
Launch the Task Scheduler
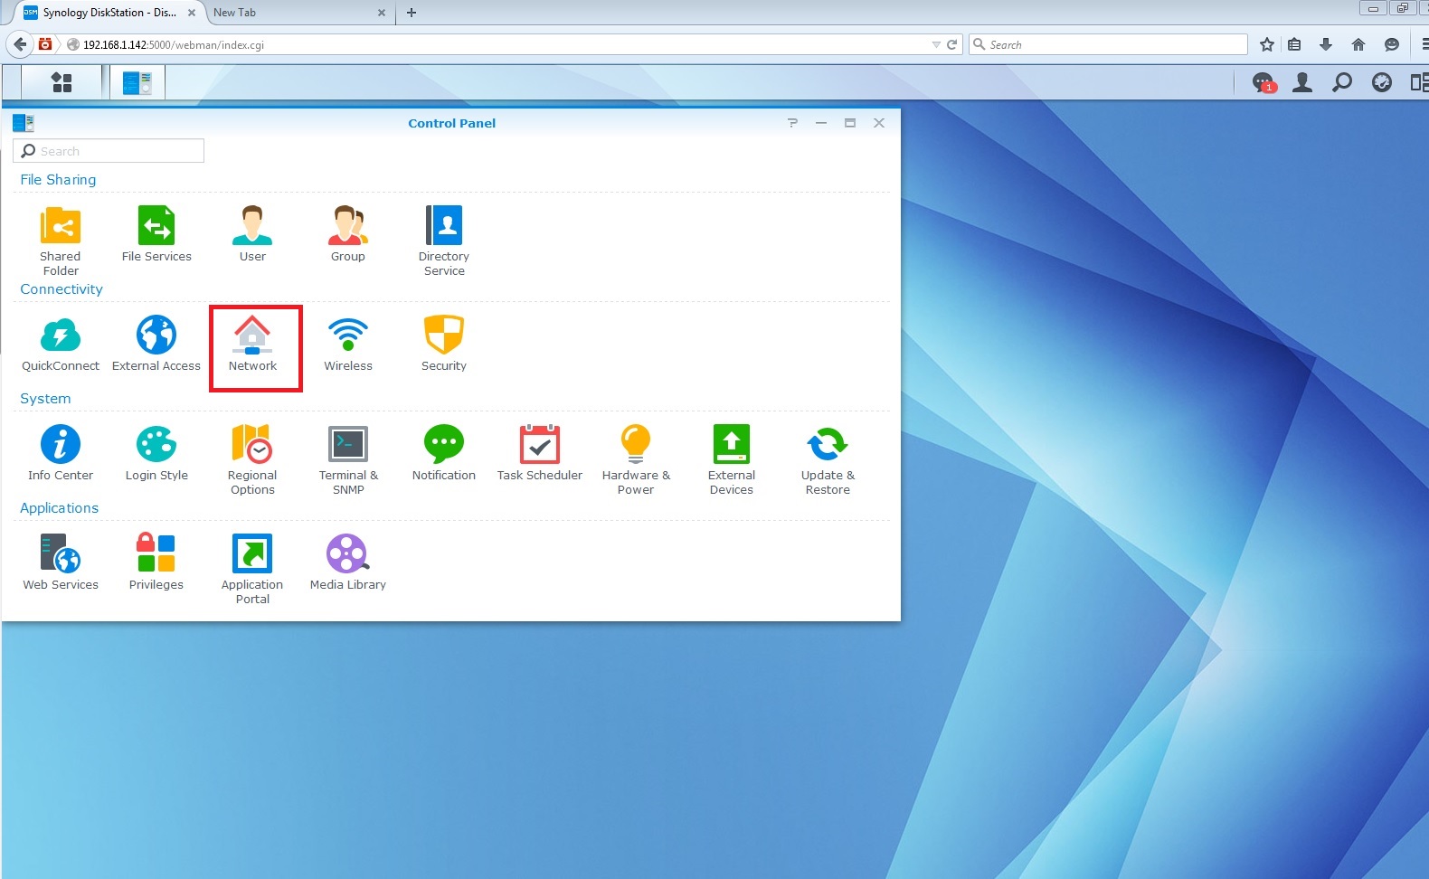[539, 454]
